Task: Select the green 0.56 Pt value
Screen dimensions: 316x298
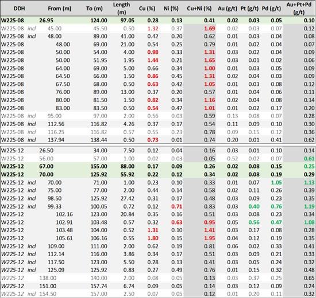Action: click(x=254, y=222)
